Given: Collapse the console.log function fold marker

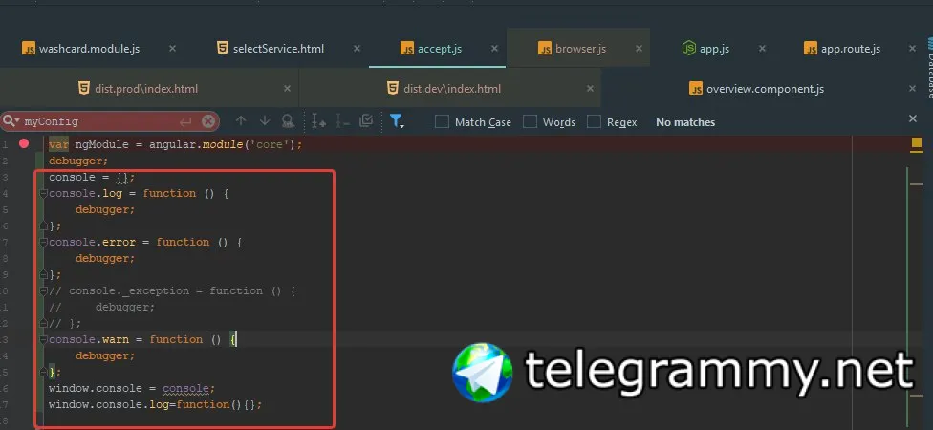Looking at the screenshot, I should click(x=43, y=193).
